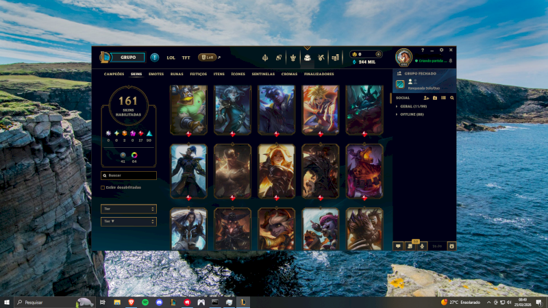Viewport: 548px width, 308px height.
Task: Click the chromas color wheel icon count
Action: click(134, 157)
